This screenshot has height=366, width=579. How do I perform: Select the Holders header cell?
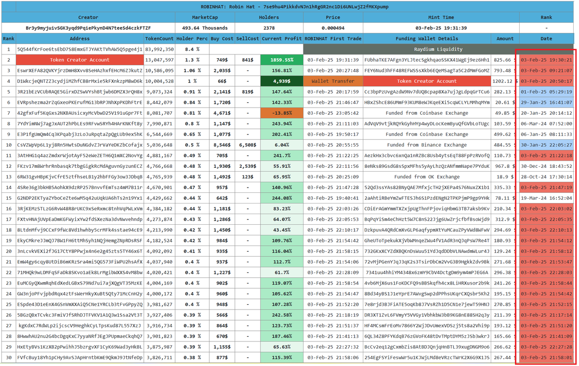coord(269,17)
